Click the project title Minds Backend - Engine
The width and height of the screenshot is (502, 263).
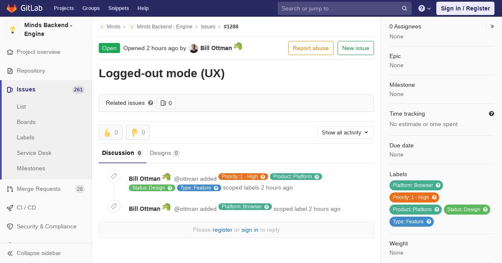pos(48,30)
